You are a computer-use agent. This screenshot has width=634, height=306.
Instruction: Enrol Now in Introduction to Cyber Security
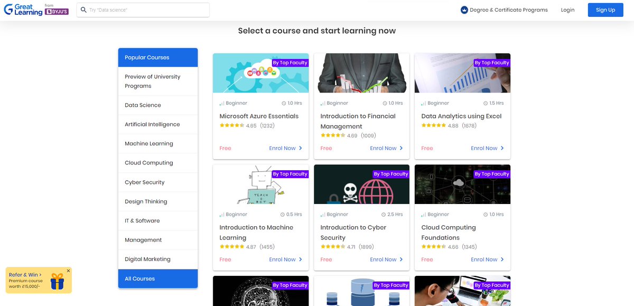click(387, 259)
